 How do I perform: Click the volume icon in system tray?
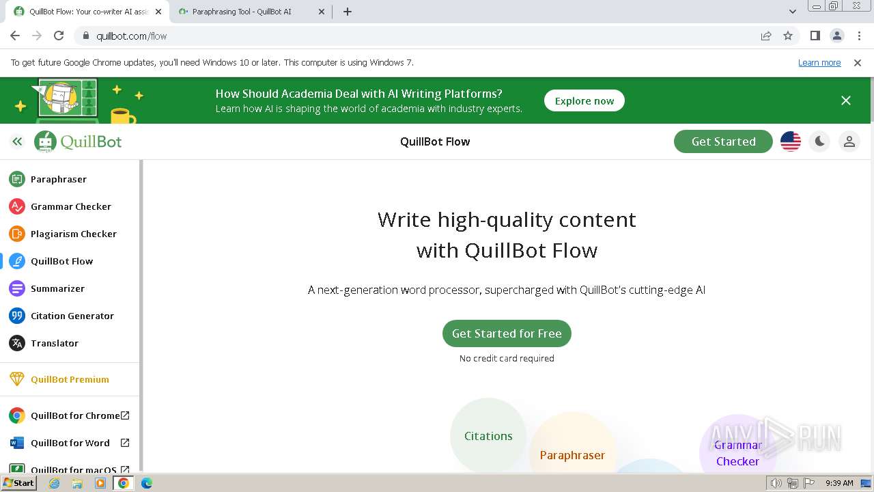click(x=776, y=483)
